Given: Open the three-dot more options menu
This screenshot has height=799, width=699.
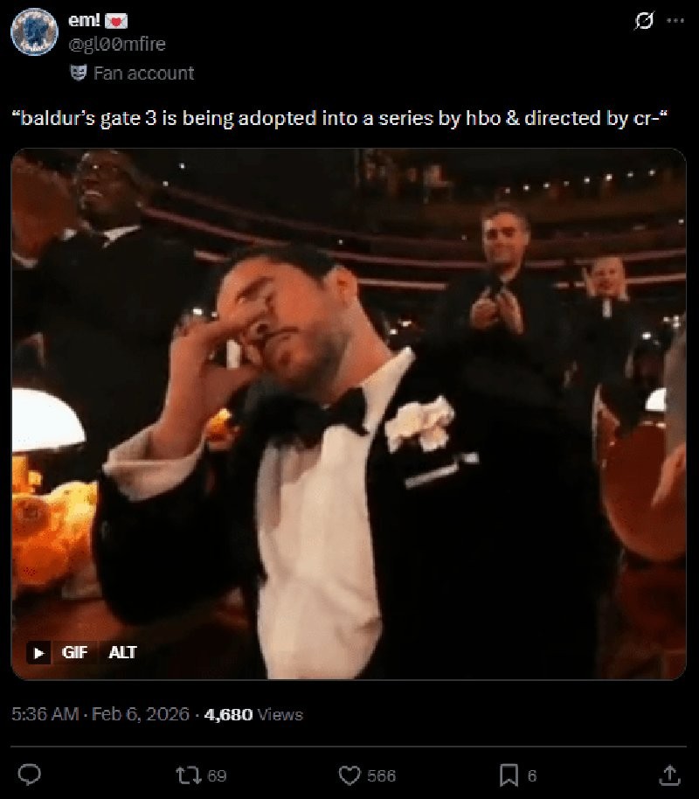Looking at the screenshot, I should pyautogui.click(x=675, y=20).
